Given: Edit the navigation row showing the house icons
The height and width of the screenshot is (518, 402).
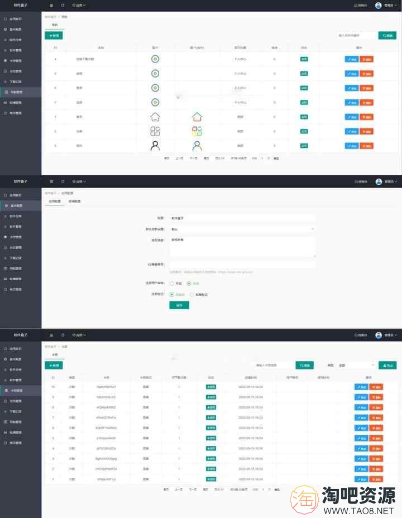Looking at the screenshot, I should tap(351, 117).
